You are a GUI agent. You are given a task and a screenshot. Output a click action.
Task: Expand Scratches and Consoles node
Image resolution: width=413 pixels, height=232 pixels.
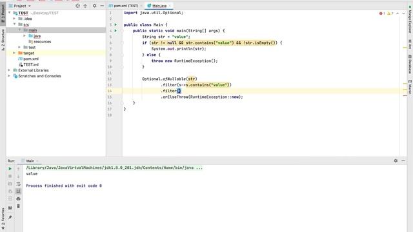pyautogui.click(x=10, y=76)
